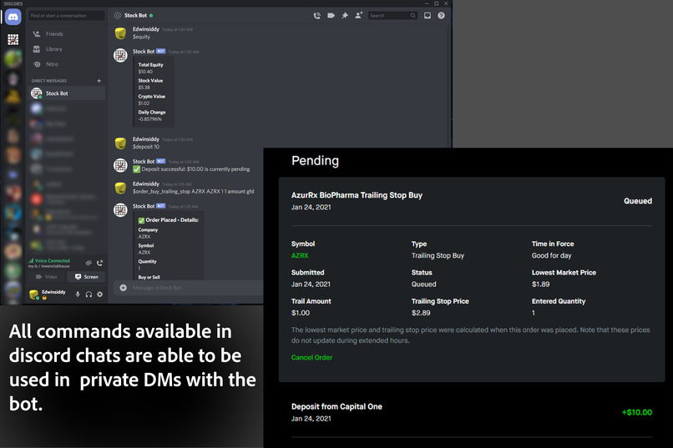
Task: Start a video call with Stock Bot
Action: pos(331,15)
